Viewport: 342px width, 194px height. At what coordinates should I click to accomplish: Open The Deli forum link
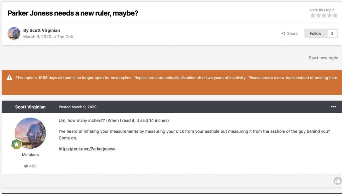pos(65,37)
